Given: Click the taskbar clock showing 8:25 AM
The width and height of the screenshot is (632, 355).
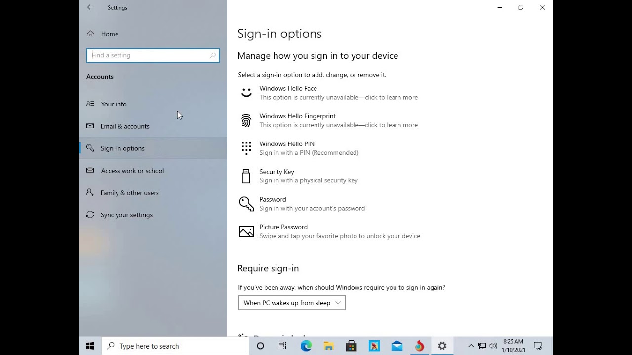Looking at the screenshot, I should [x=513, y=346].
